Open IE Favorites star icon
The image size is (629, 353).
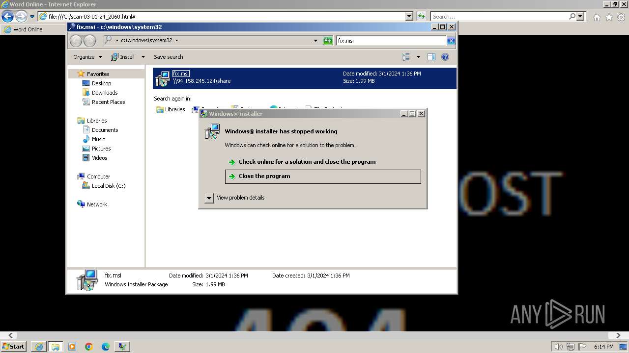pyautogui.click(x=609, y=17)
